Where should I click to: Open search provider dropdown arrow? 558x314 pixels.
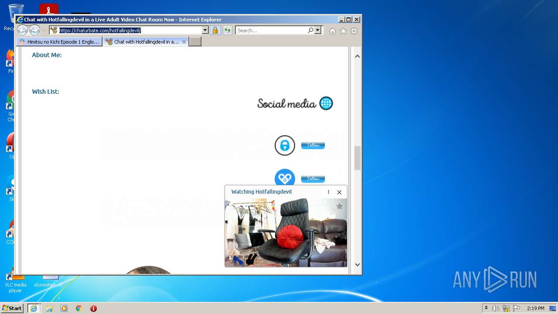tap(318, 31)
